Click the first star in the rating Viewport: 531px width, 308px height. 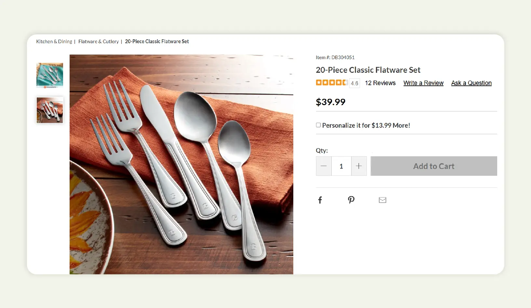(319, 83)
